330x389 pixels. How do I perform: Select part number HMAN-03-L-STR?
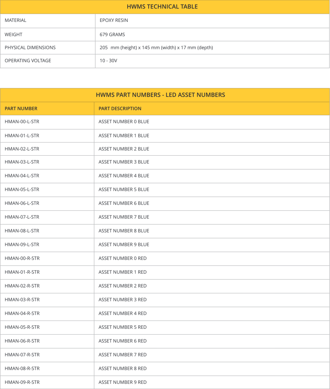pyautogui.click(x=22, y=162)
